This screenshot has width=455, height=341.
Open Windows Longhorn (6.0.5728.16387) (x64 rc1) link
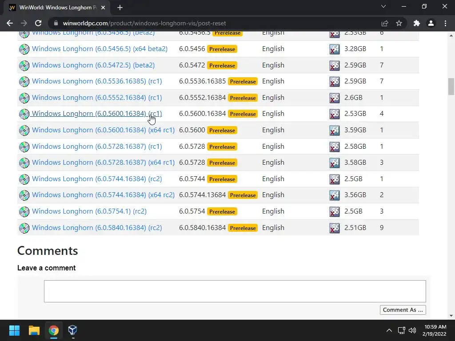click(103, 163)
